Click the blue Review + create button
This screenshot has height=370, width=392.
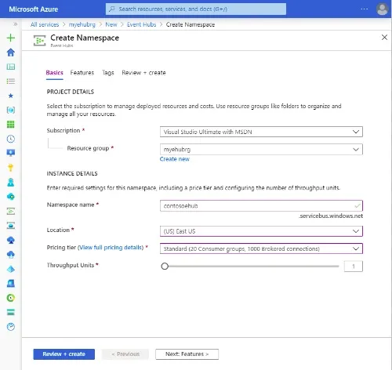coord(64,354)
